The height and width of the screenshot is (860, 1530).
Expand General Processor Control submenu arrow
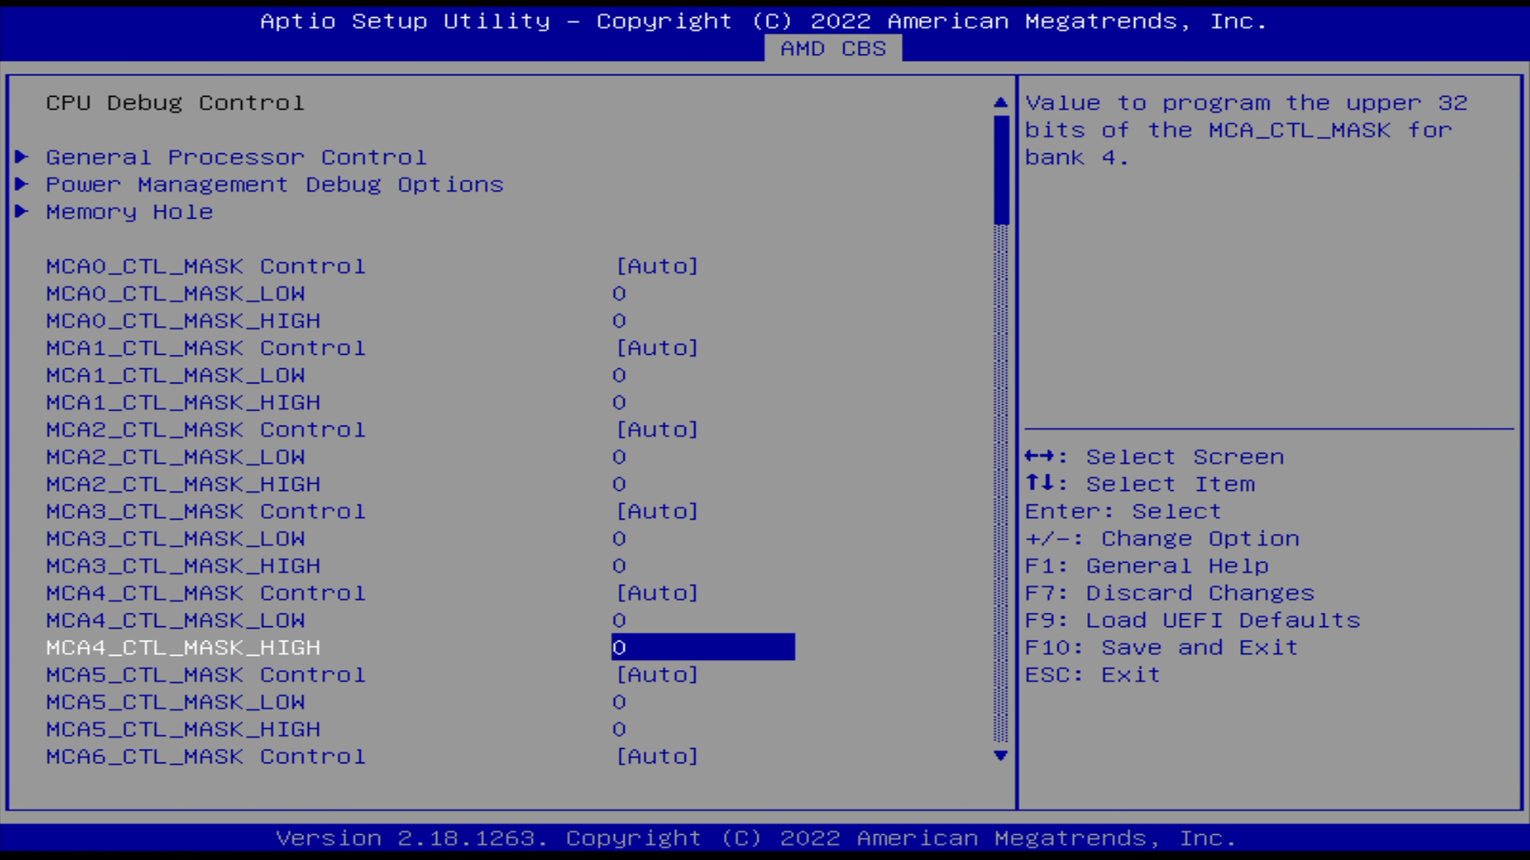point(22,157)
